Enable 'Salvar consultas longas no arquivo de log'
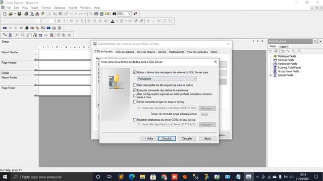Viewport: 323px width, 181px height. [x=135, y=102]
